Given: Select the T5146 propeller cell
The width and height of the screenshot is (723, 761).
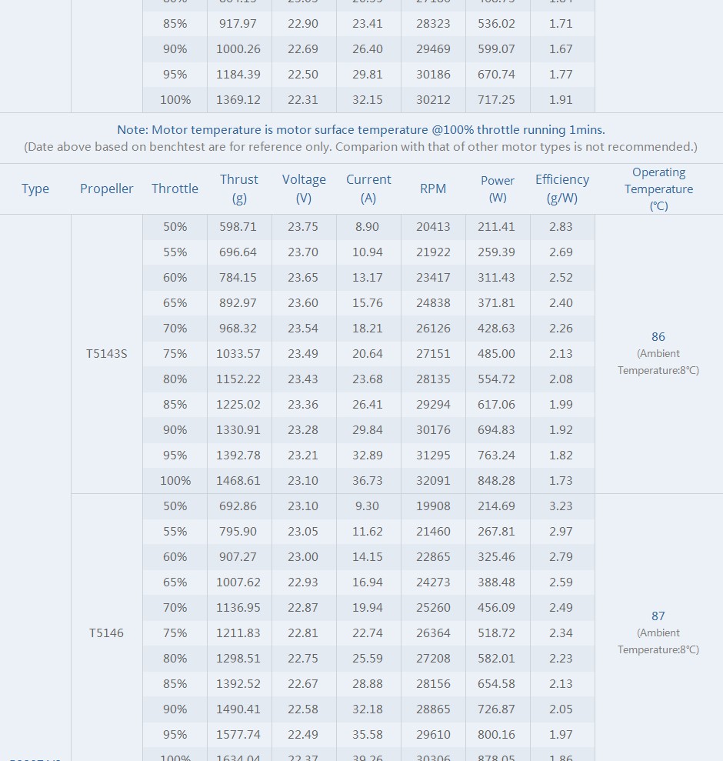Looking at the screenshot, I should tap(106, 632).
